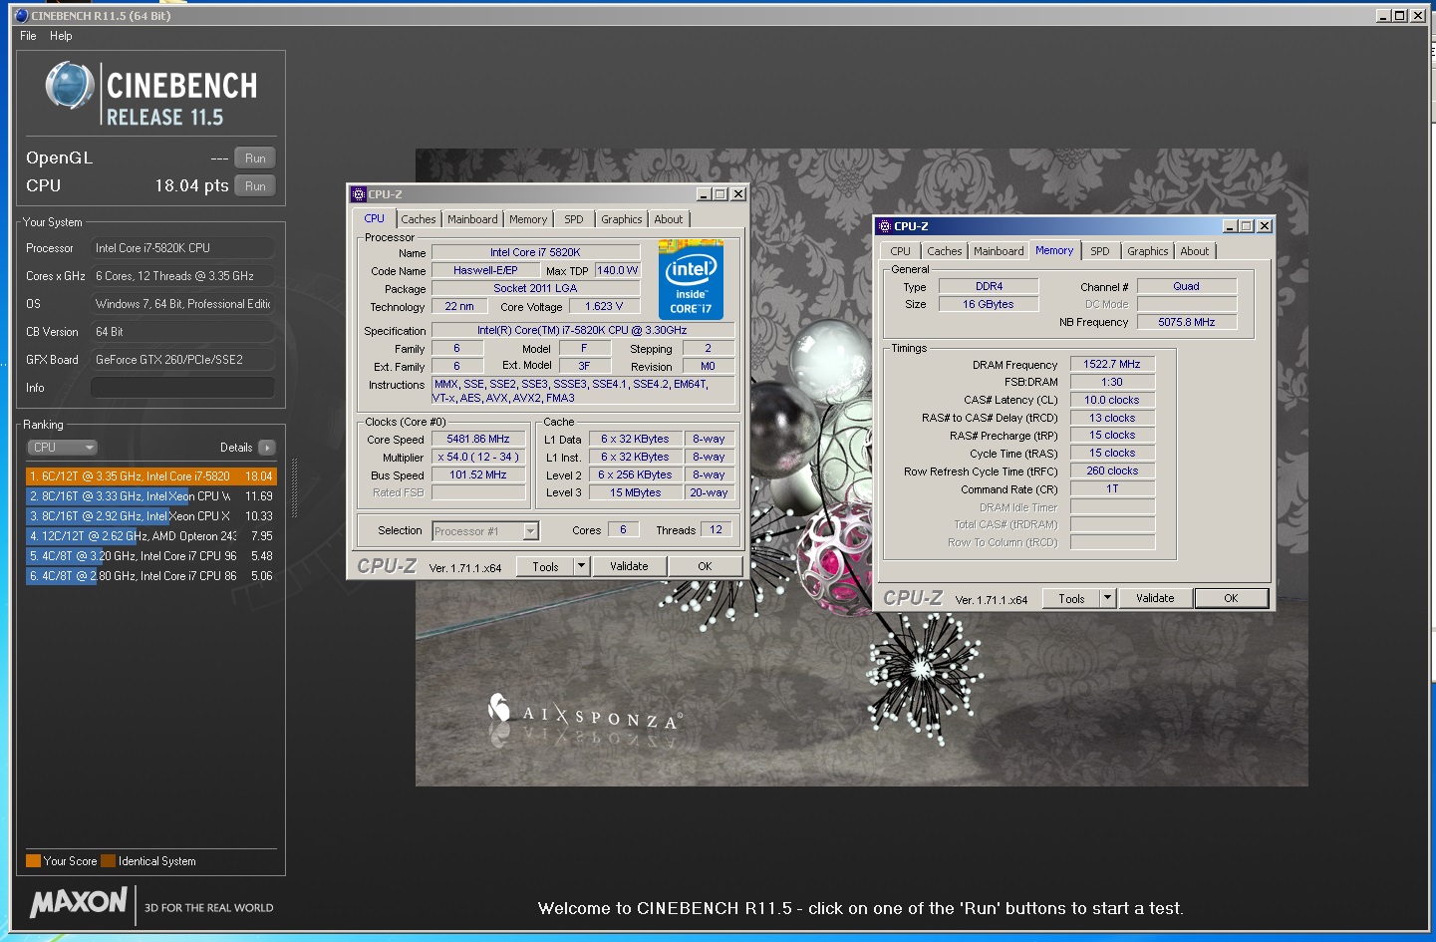Switch to Caches tab in left CPU-Z window

(x=419, y=219)
